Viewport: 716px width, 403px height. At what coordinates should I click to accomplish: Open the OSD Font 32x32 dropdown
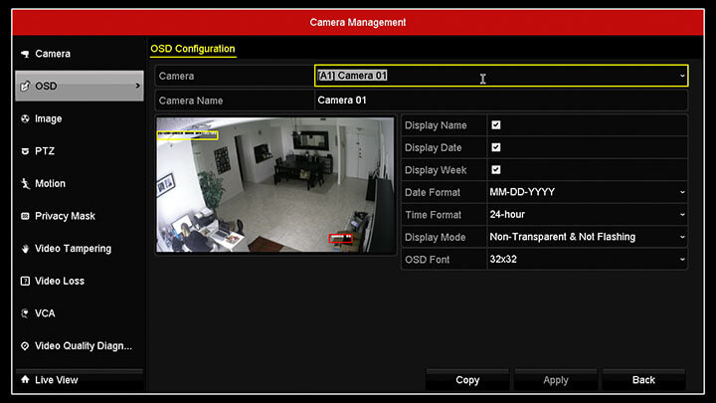pos(587,259)
